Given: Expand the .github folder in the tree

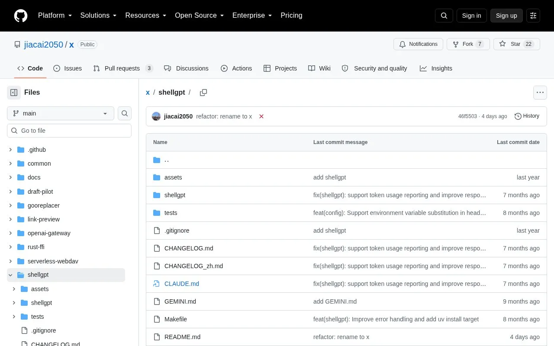Looking at the screenshot, I should 10,150.
